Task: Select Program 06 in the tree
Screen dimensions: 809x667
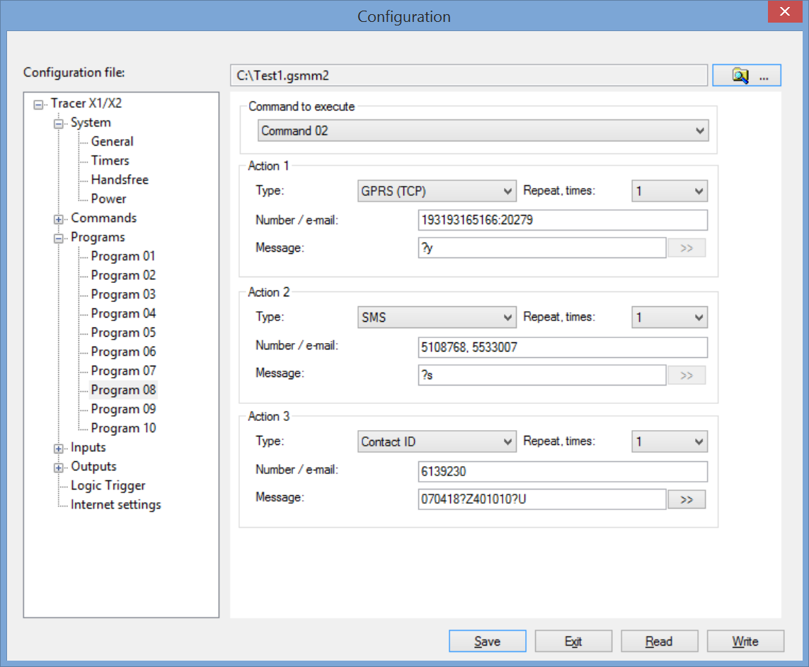Action: [x=122, y=352]
